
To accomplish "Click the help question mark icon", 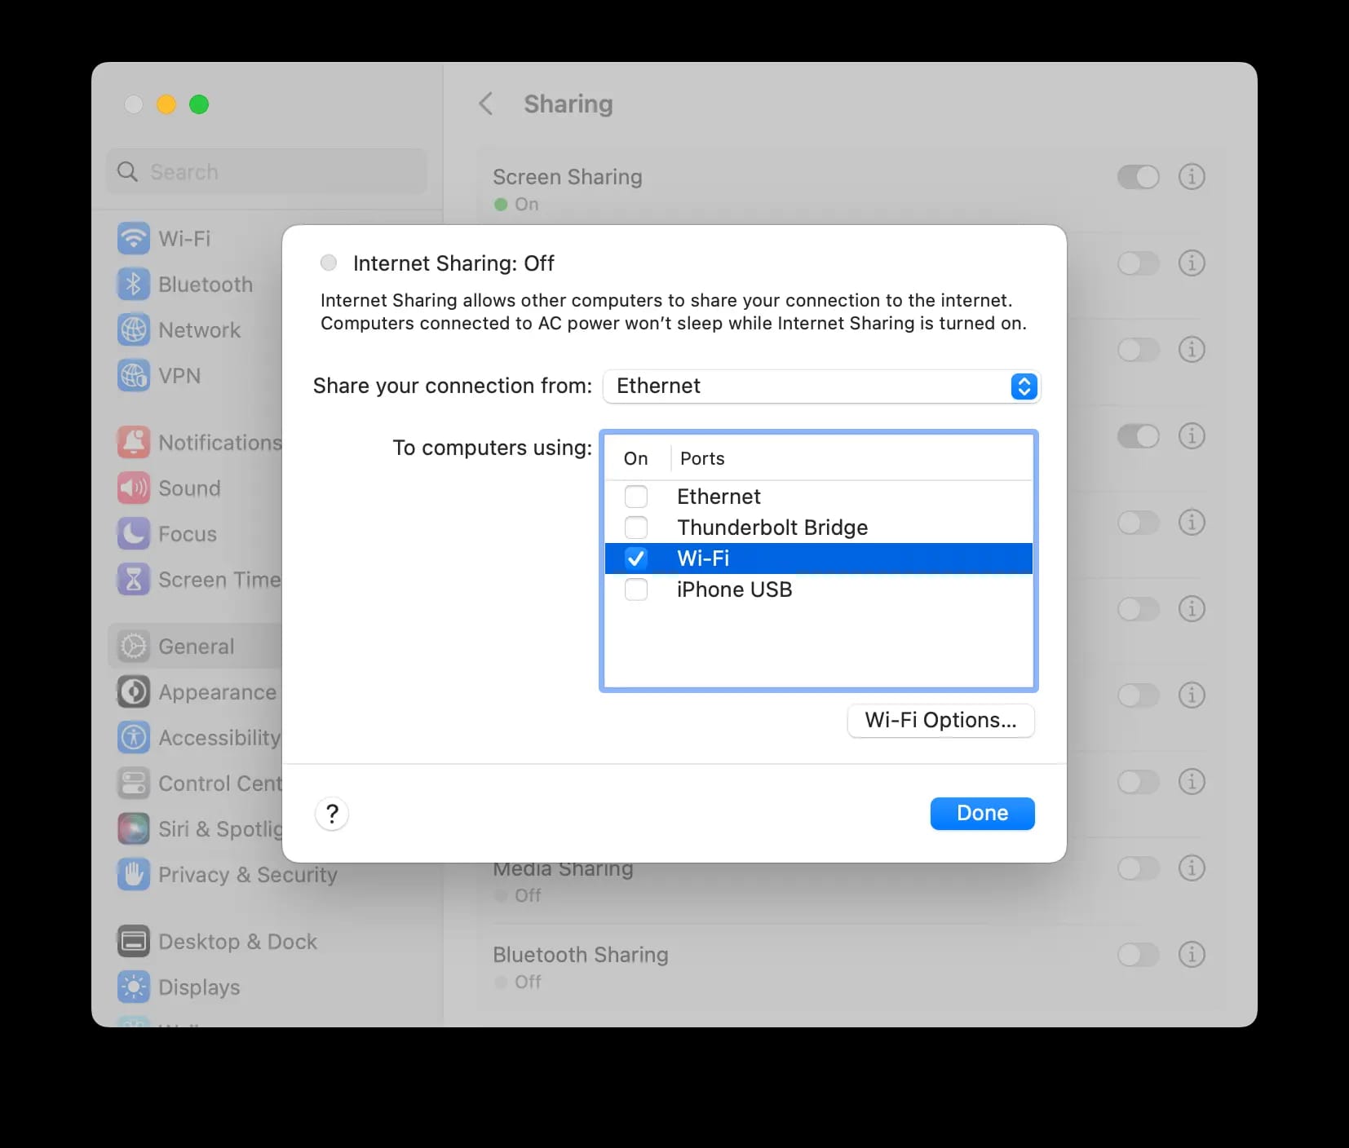I will point(331,814).
